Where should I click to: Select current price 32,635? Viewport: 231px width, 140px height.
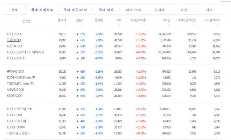point(62,127)
